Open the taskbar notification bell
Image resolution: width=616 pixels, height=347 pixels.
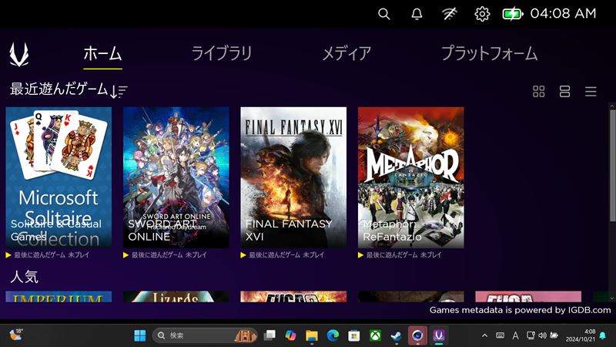(x=603, y=335)
